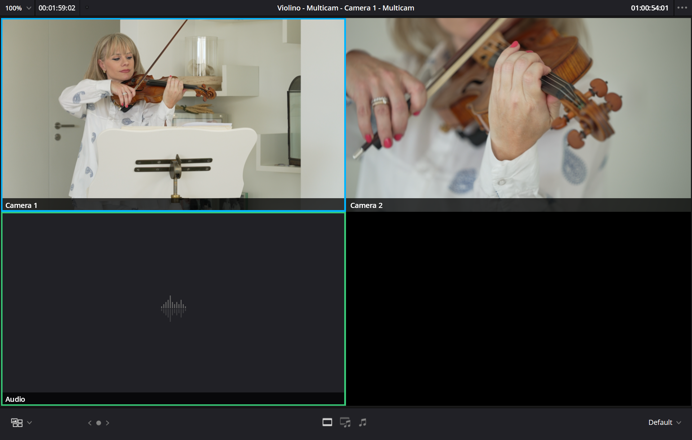Click small circle indicator beside source timecode
The height and width of the screenshot is (440, 692).
click(x=87, y=8)
